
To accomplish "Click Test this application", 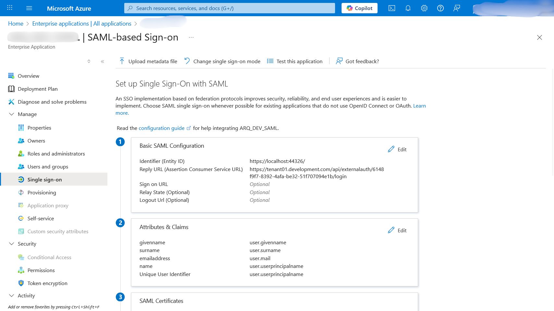I will point(295,61).
